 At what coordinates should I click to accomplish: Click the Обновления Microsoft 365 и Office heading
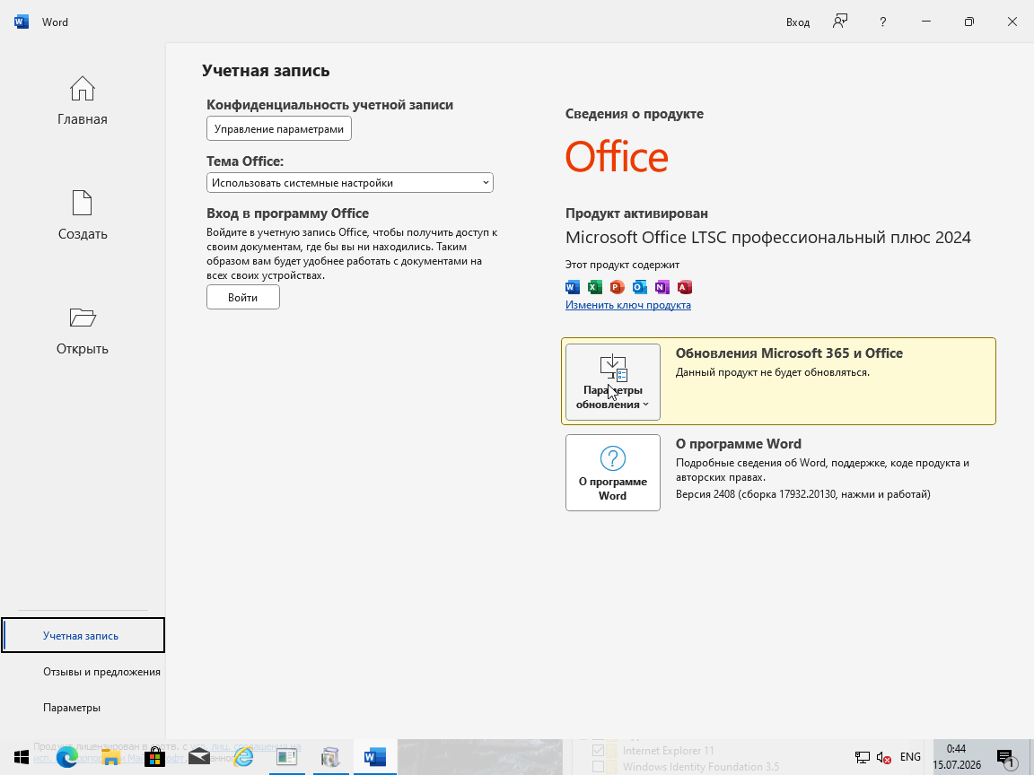point(789,353)
